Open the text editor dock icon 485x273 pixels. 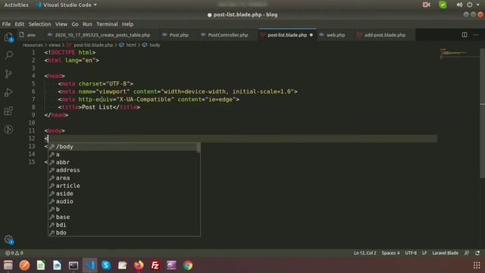point(123,265)
